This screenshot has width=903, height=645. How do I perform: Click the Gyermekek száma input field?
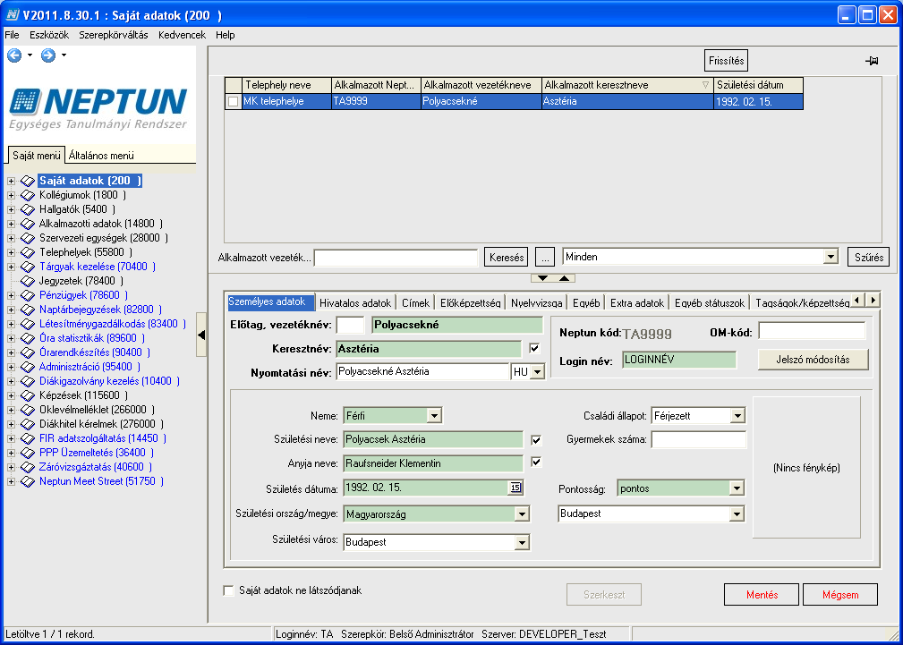[x=699, y=440]
